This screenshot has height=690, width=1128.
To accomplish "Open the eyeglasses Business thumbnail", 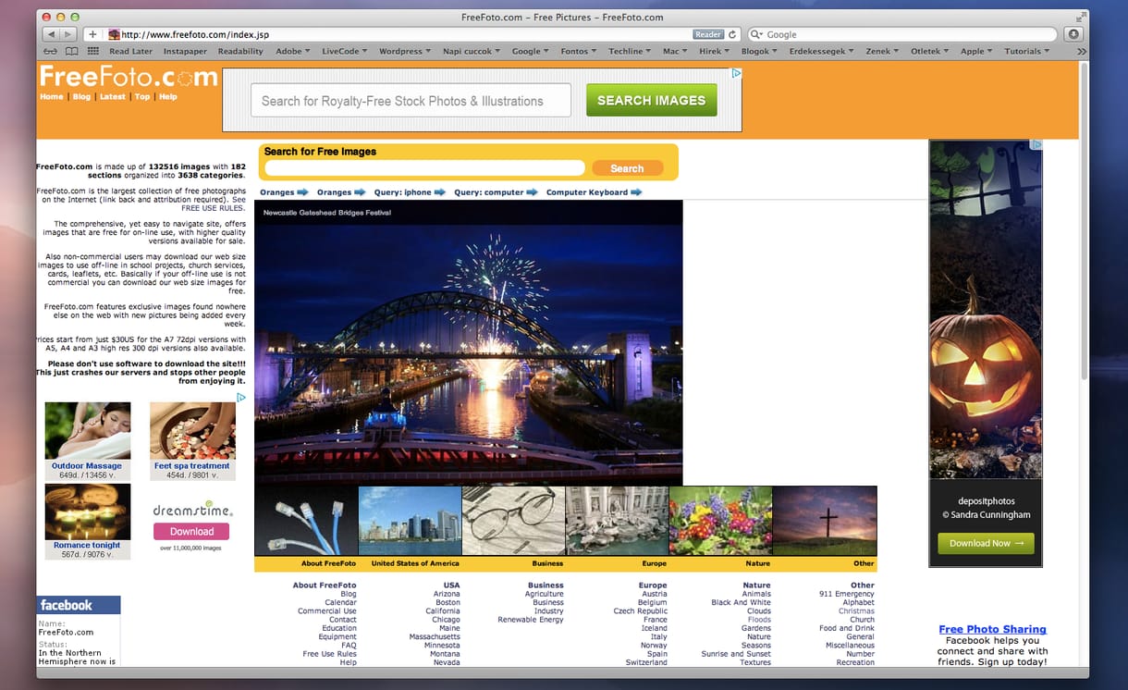I will click(x=513, y=521).
